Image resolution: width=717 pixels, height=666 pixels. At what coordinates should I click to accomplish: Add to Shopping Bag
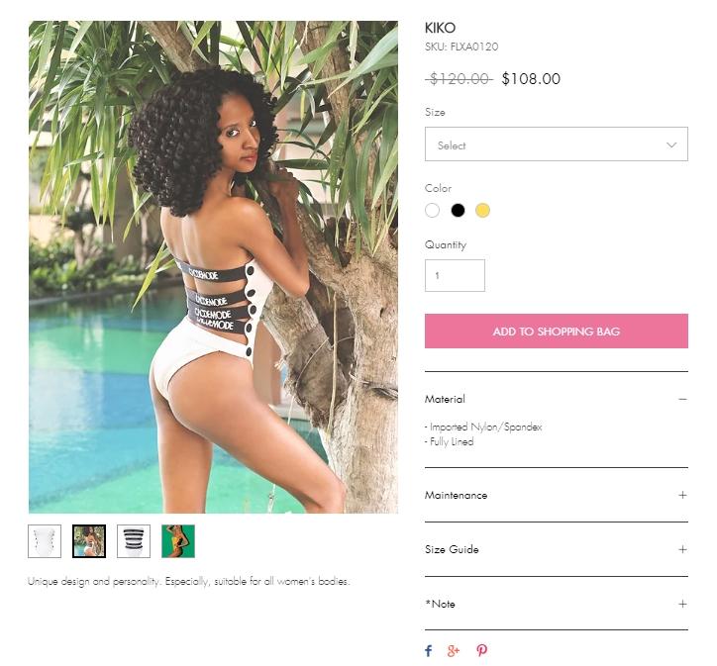click(556, 332)
